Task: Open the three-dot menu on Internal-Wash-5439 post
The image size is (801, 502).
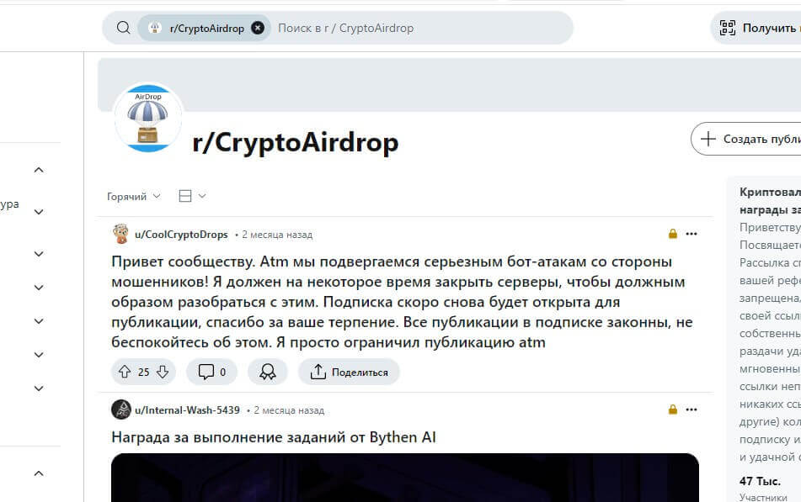Action: point(692,410)
